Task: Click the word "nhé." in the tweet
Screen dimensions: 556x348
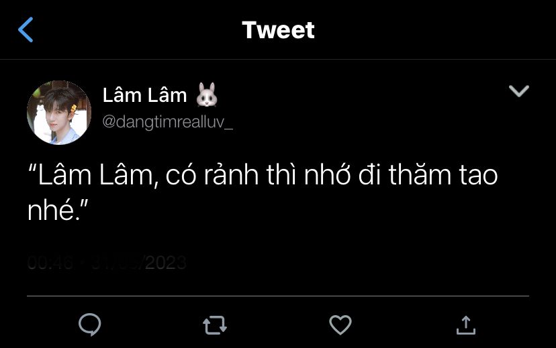Action: [x=52, y=210]
